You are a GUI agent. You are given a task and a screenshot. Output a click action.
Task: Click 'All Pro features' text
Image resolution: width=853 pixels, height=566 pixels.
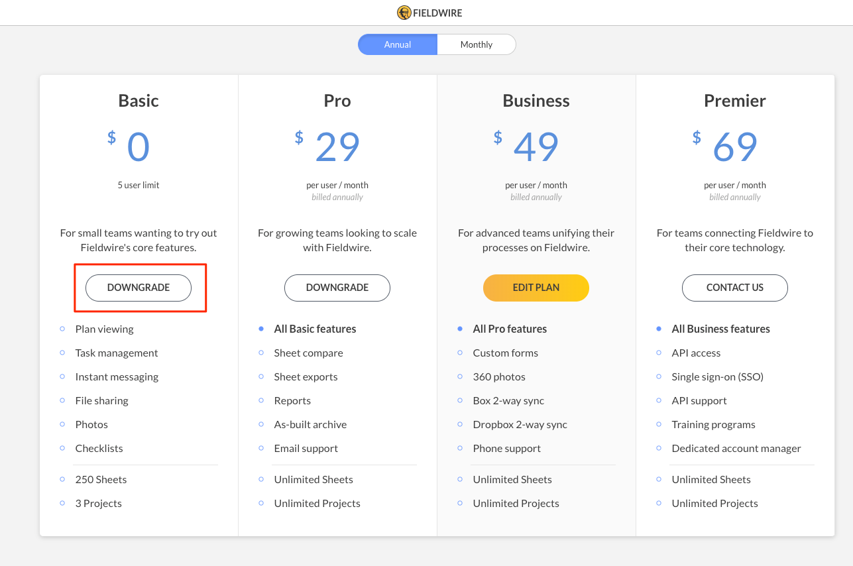(510, 329)
